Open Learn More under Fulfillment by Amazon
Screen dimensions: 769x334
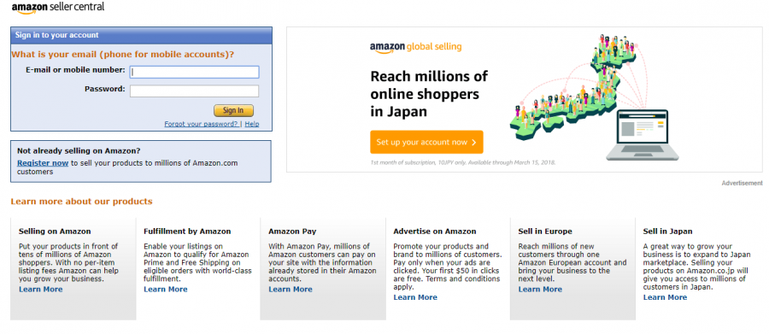pyautogui.click(x=166, y=290)
